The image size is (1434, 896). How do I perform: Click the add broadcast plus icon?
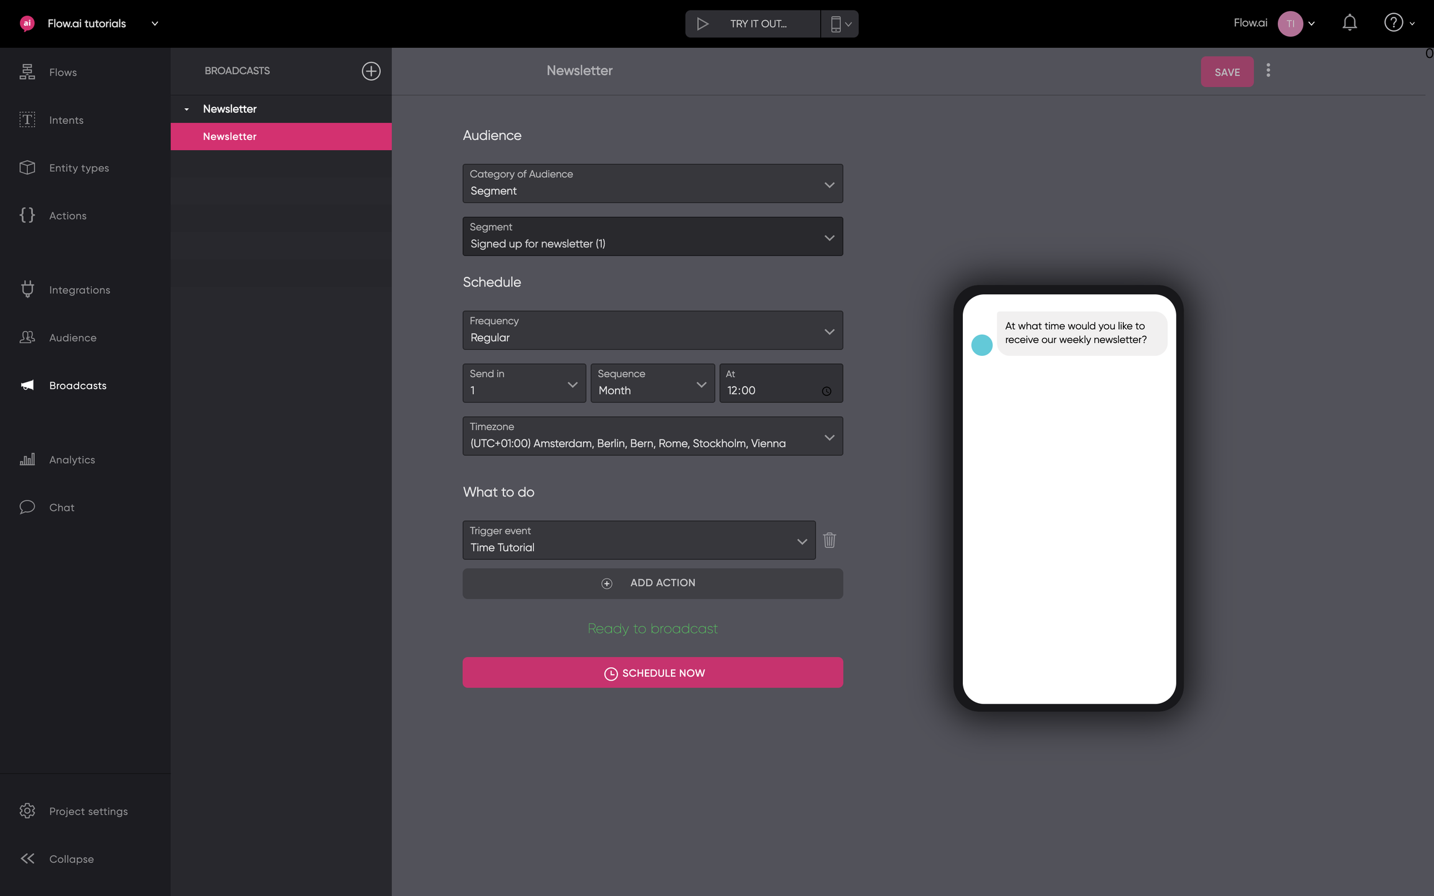pos(371,71)
